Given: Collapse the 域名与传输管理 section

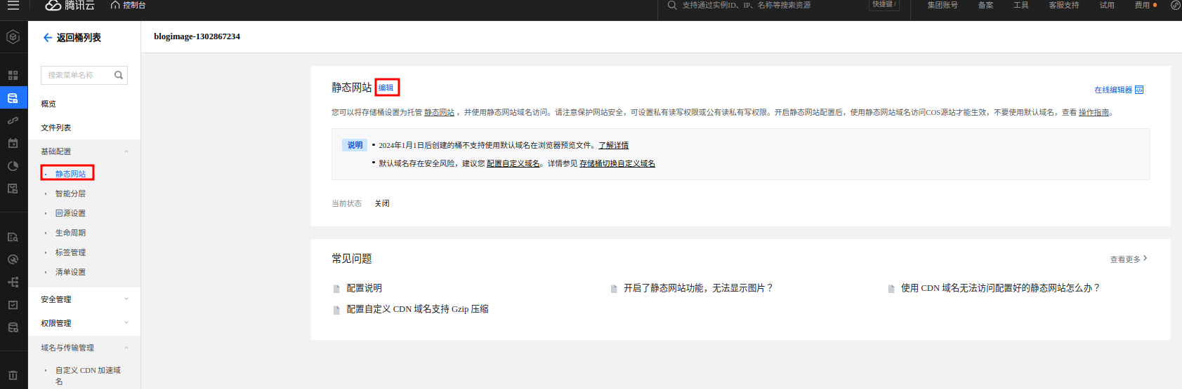Looking at the screenshot, I should click(x=126, y=348).
